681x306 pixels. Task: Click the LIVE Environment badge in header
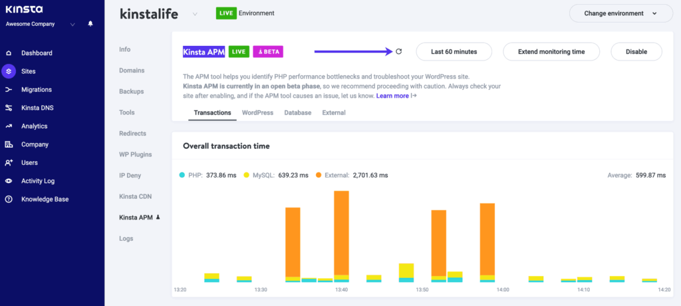(226, 13)
